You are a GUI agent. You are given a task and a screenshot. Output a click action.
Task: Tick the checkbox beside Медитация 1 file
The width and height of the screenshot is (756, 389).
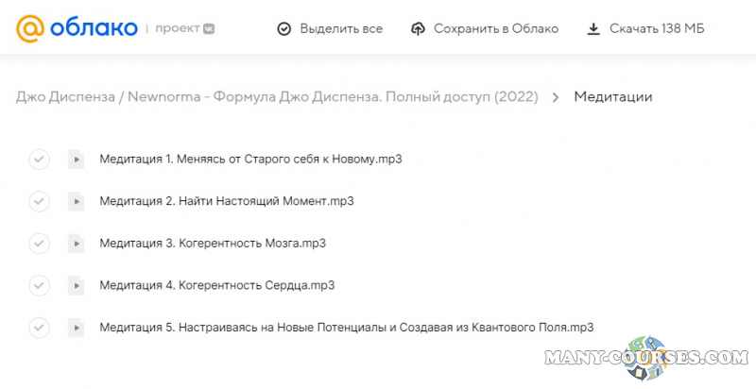39,159
